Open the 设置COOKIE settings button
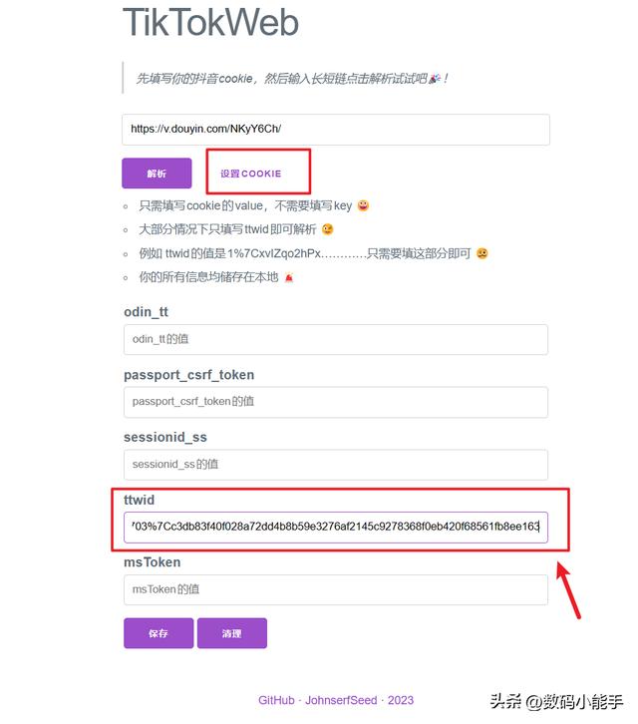This screenshot has width=638, height=724. click(x=250, y=174)
